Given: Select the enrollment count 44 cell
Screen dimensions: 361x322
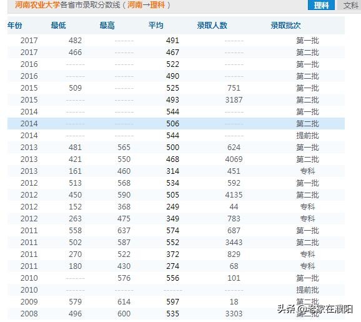Looking at the screenshot, I should click(x=234, y=207).
